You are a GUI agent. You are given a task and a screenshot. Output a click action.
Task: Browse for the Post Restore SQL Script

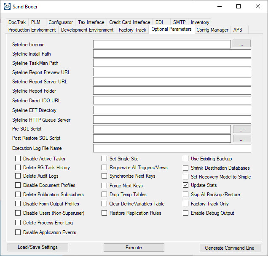tap(241, 139)
